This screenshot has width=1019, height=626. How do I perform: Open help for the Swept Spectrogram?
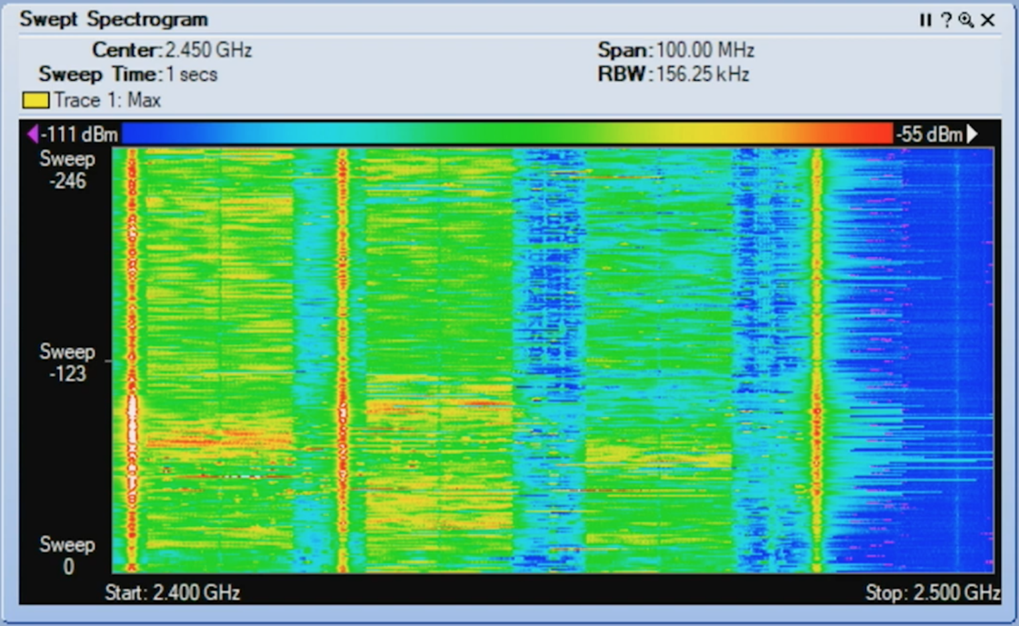pos(946,21)
